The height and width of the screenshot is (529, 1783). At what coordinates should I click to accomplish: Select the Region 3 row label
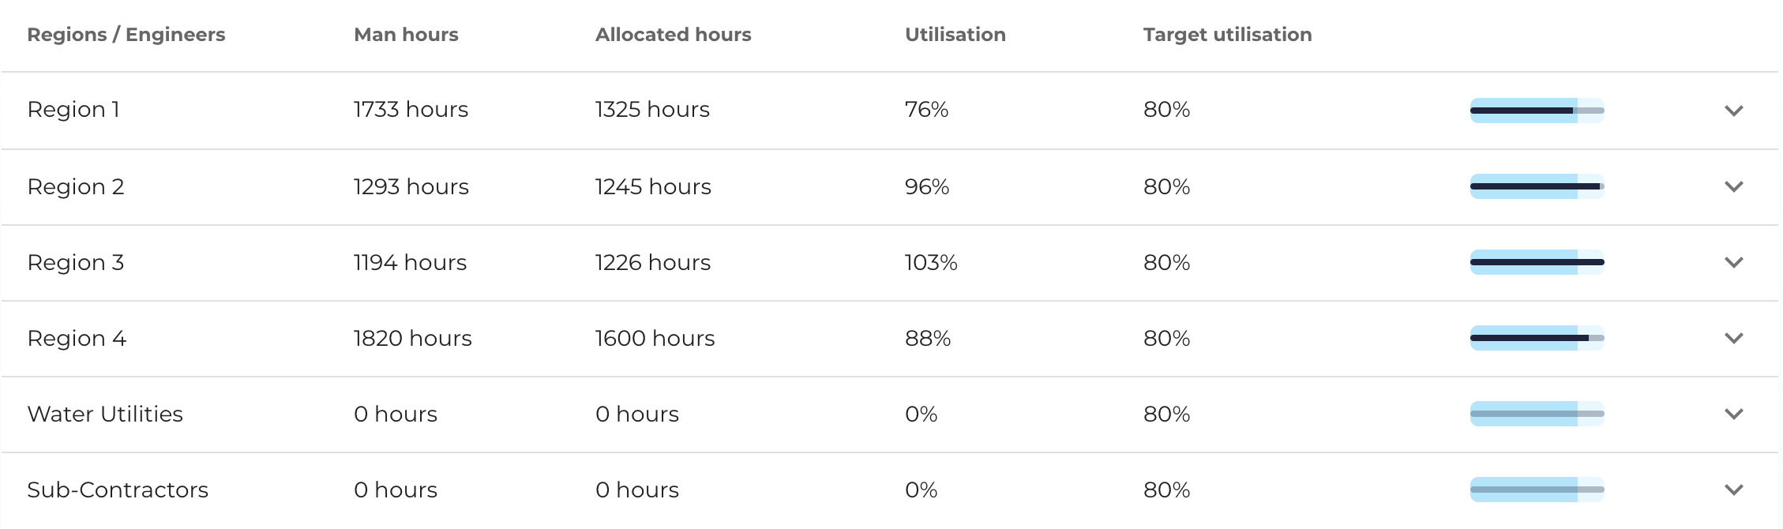pos(77,263)
